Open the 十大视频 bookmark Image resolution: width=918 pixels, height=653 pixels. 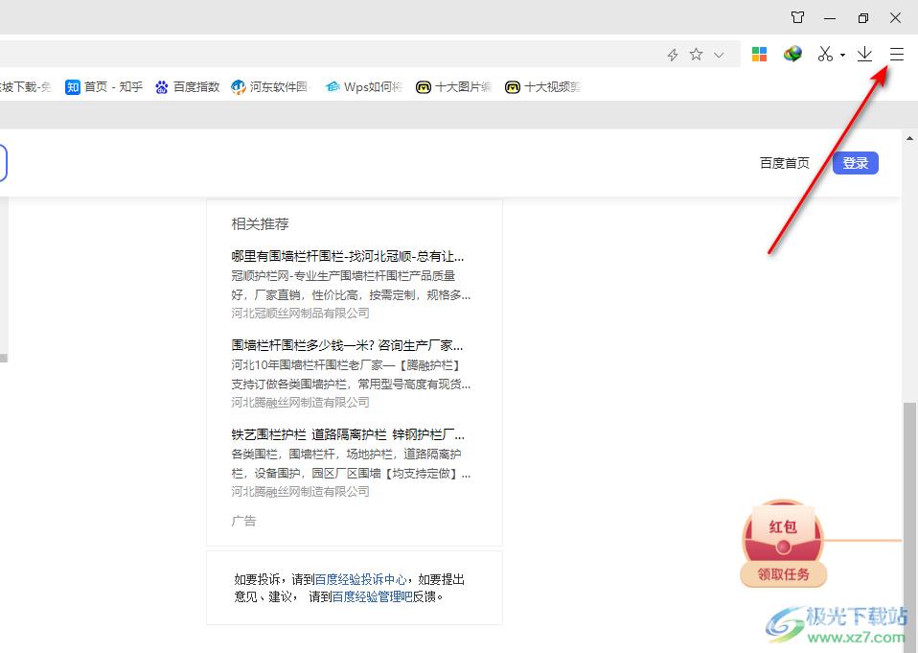click(542, 87)
